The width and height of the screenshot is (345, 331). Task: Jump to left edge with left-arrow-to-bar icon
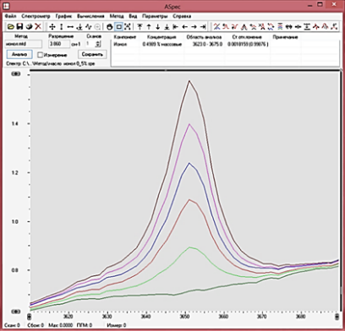coord(176,27)
